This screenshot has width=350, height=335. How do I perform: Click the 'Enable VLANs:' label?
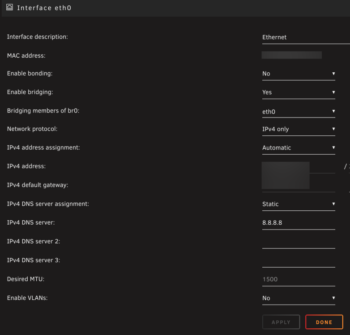pos(27,298)
